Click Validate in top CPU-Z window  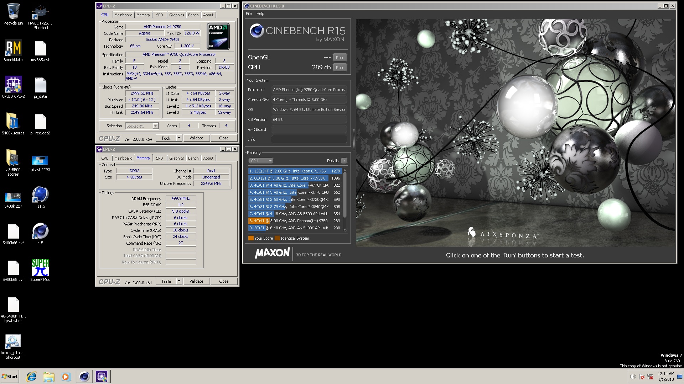pyautogui.click(x=196, y=138)
